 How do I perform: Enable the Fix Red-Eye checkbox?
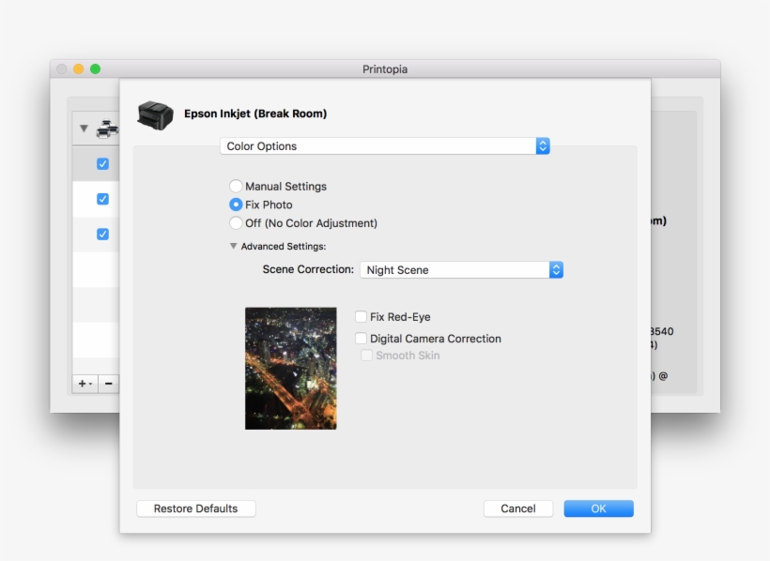[x=361, y=316]
